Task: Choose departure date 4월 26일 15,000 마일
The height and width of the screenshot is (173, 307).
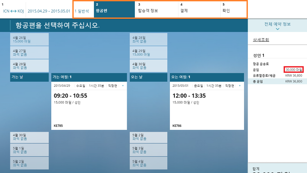Action: [x=29, y=40]
